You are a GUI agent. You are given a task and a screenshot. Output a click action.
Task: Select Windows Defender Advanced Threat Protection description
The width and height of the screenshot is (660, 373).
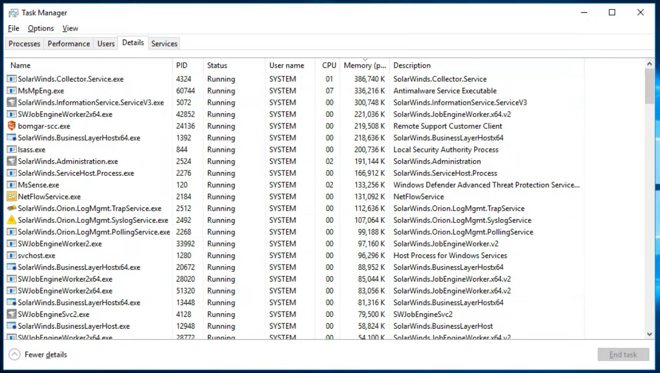pos(486,185)
